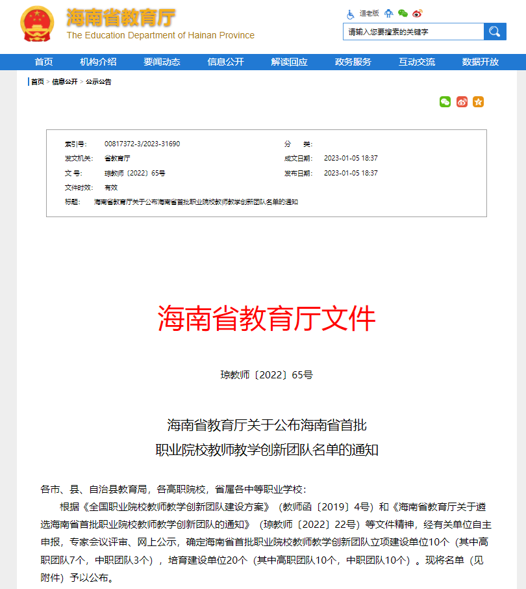This screenshot has width=526, height=589.
Task: Open 互动交流 in the navigation bar
Action: tap(416, 62)
